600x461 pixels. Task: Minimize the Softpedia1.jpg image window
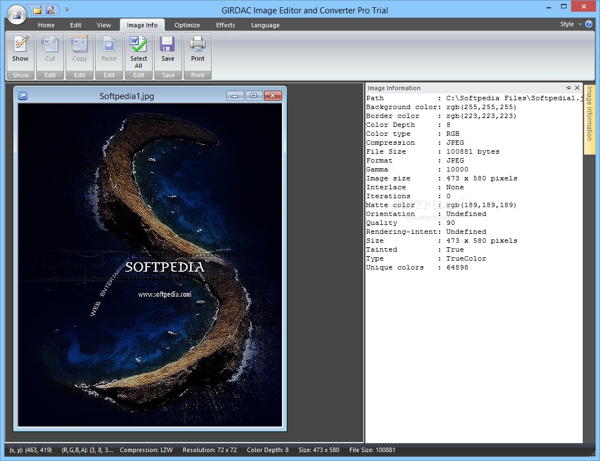[x=235, y=96]
